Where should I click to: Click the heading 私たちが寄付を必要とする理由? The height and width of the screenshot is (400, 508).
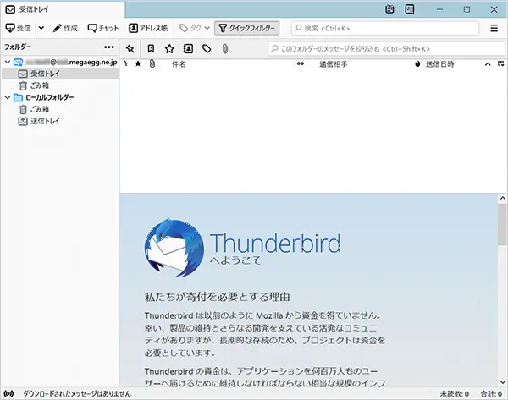point(217,297)
